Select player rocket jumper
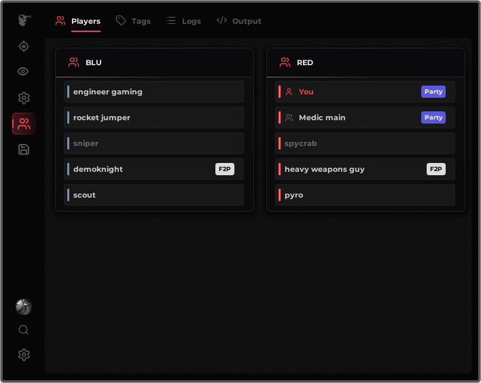Screen dimensions: 481x383 (154, 117)
